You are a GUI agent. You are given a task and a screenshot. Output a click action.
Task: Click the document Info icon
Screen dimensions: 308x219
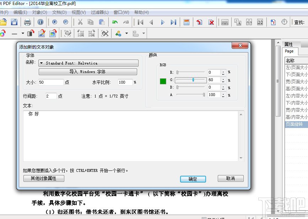[x=40, y=22]
